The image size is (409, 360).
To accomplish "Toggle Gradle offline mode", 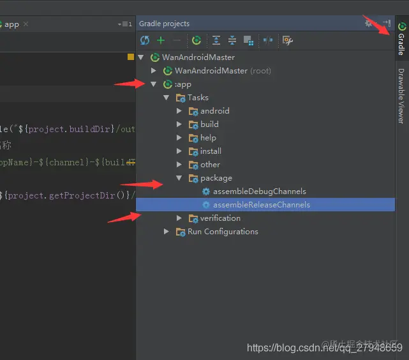I will point(268,40).
